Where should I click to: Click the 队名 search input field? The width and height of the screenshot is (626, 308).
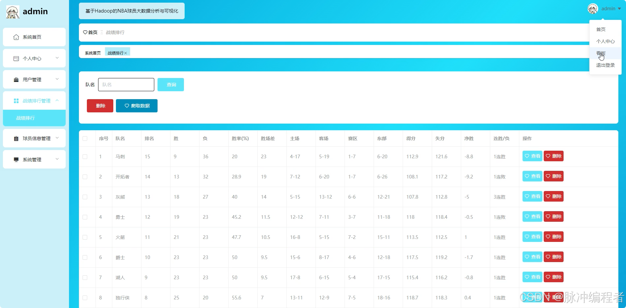pyautogui.click(x=126, y=85)
